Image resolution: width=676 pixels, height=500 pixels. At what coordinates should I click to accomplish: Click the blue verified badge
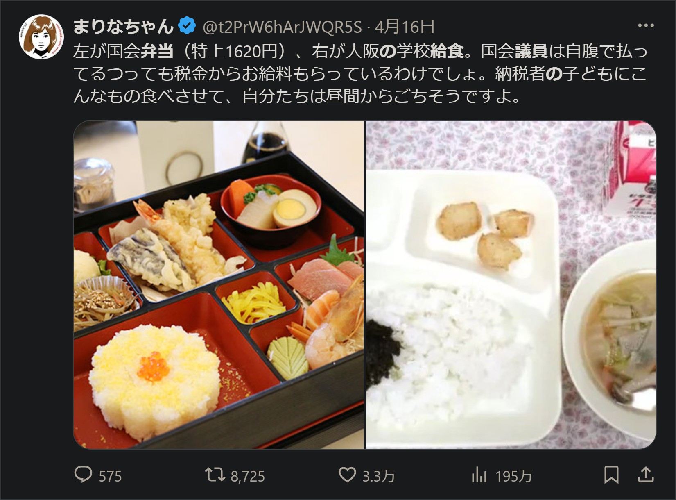click(x=187, y=27)
